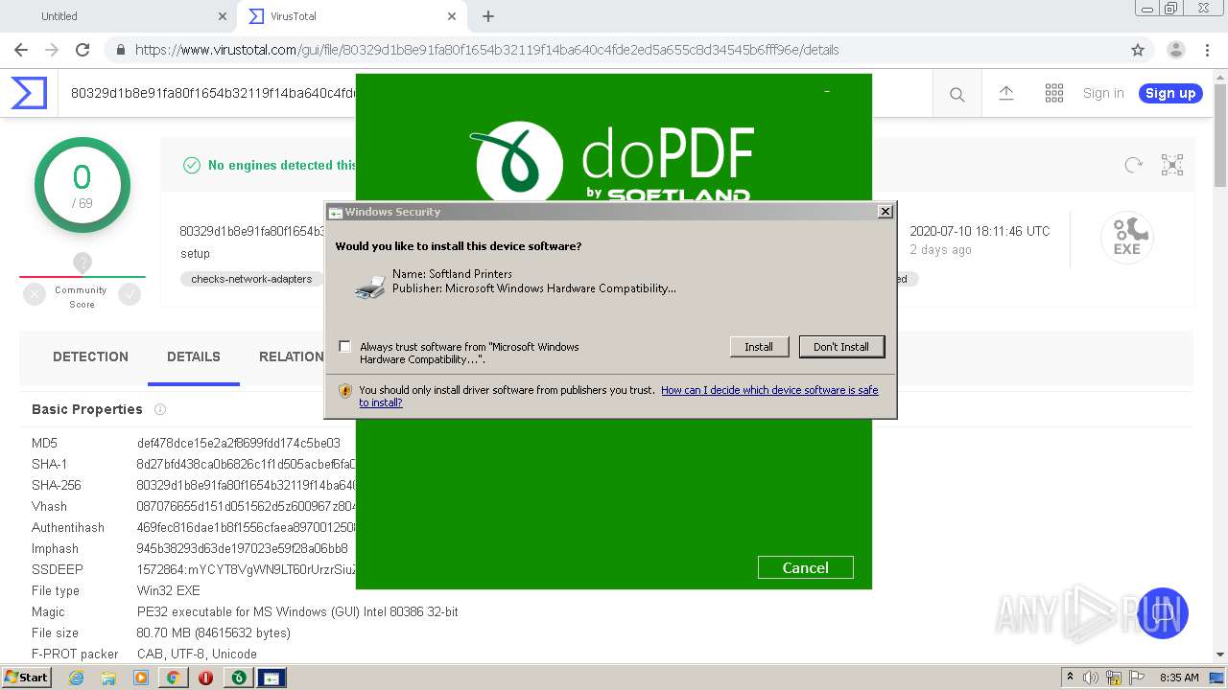Image resolution: width=1228 pixels, height=690 pixels.
Task: Open media player from the taskbar
Action: coord(141,678)
